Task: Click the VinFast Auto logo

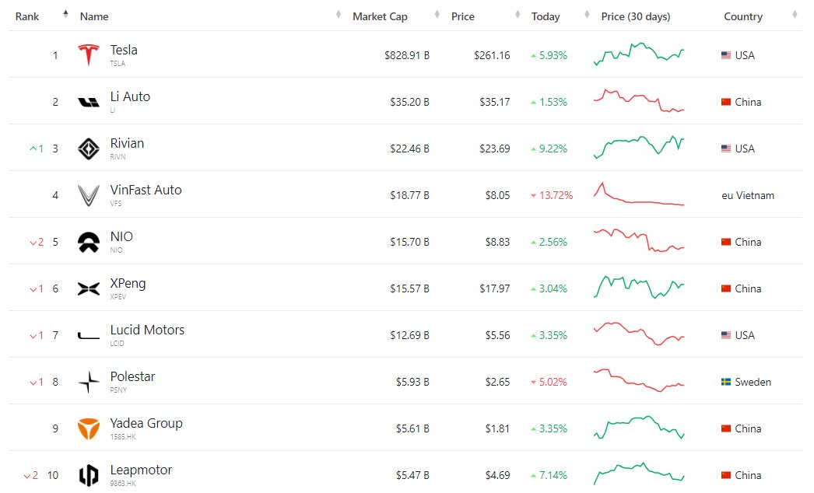Action: coord(89,195)
